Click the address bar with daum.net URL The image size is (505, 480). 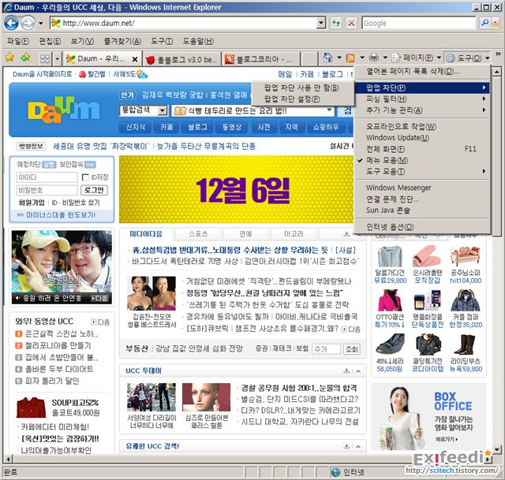tap(184, 23)
